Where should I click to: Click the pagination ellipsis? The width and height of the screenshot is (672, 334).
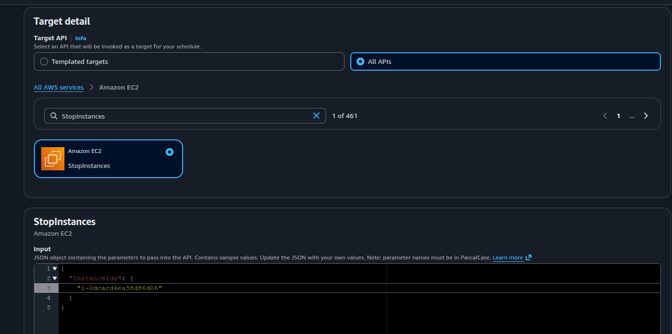point(632,116)
